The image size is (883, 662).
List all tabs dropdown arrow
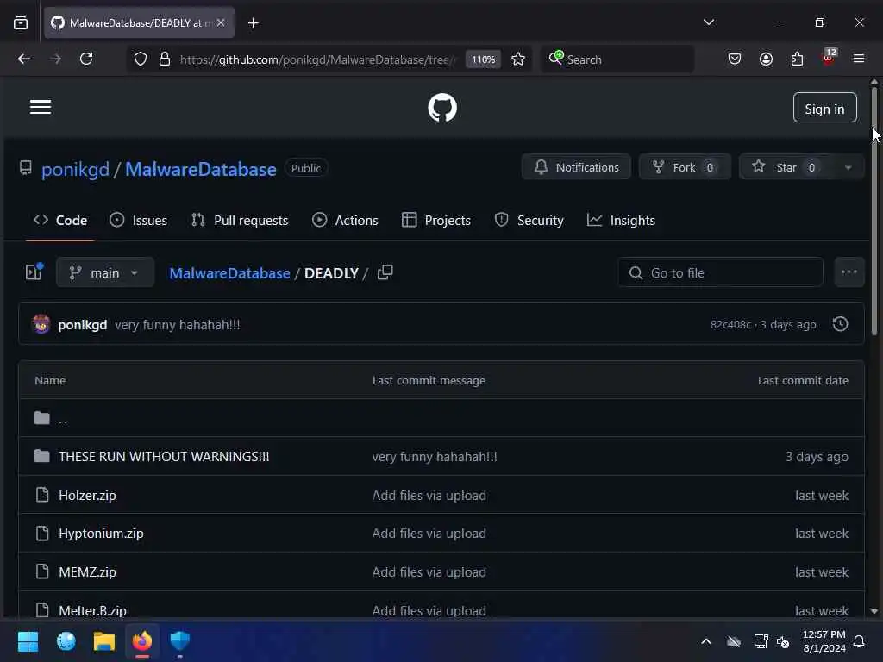[709, 22]
